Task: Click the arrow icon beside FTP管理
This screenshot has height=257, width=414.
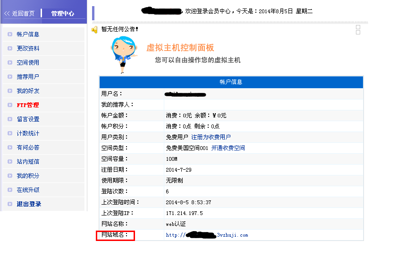Action: pos(10,105)
